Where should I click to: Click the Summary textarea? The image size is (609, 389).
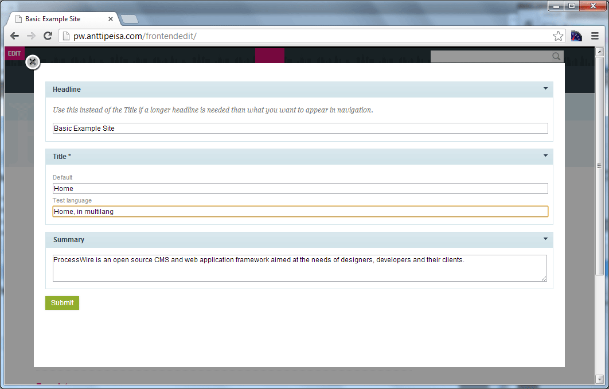click(x=299, y=268)
